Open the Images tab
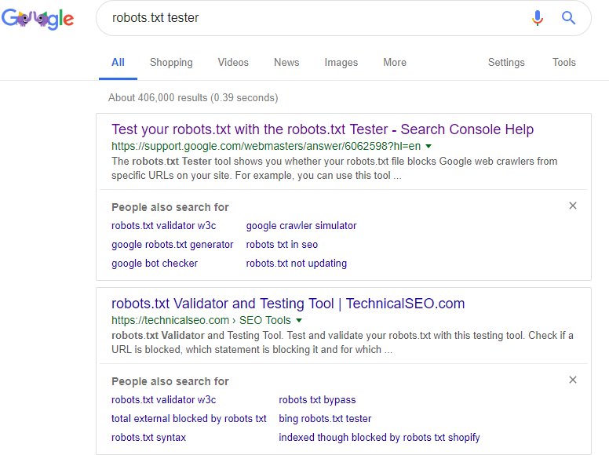Image resolution: width=609 pixels, height=455 pixels. coord(341,63)
